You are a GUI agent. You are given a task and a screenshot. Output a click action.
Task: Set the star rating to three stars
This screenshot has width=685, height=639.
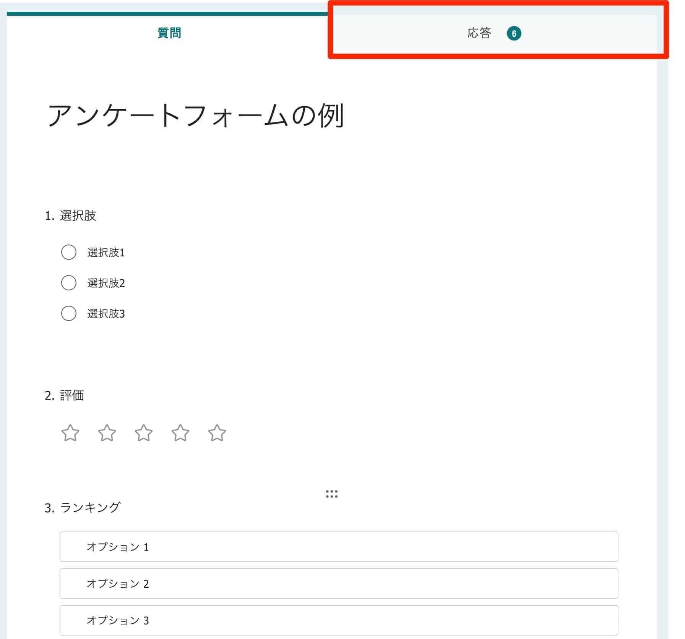[144, 432]
